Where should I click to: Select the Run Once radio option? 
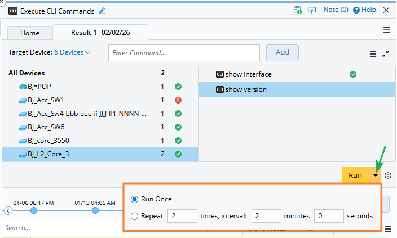click(x=134, y=199)
